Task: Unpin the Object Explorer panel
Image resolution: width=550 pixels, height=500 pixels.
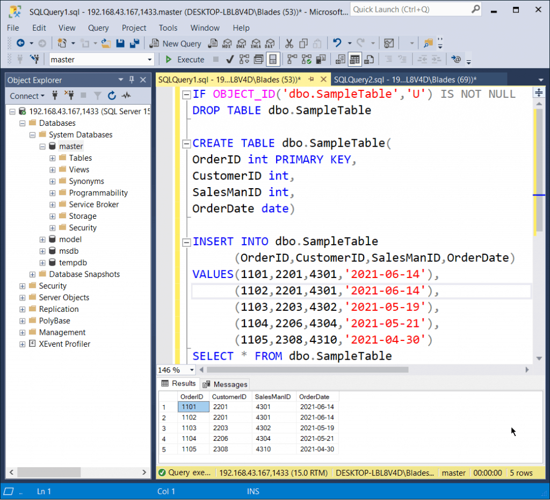Action: coord(131,80)
